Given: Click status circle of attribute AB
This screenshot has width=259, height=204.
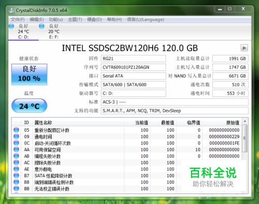Looking at the screenshot, I should click(17, 156).
